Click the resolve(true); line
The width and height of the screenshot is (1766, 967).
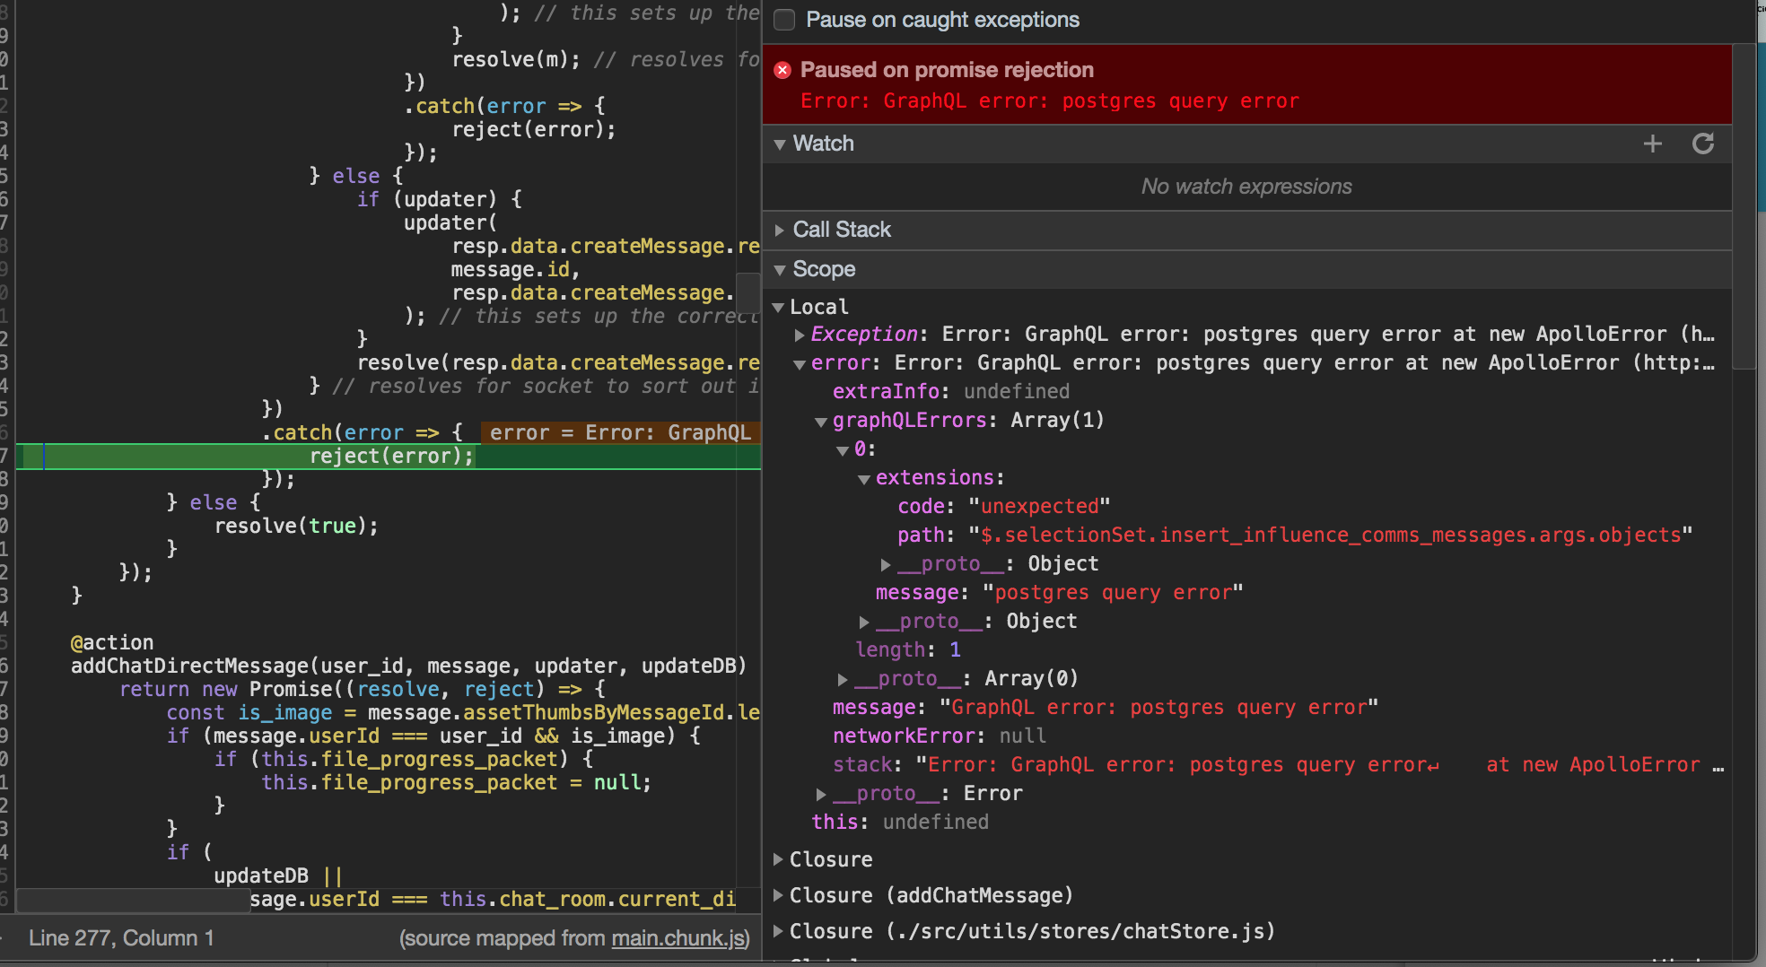(296, 526)
